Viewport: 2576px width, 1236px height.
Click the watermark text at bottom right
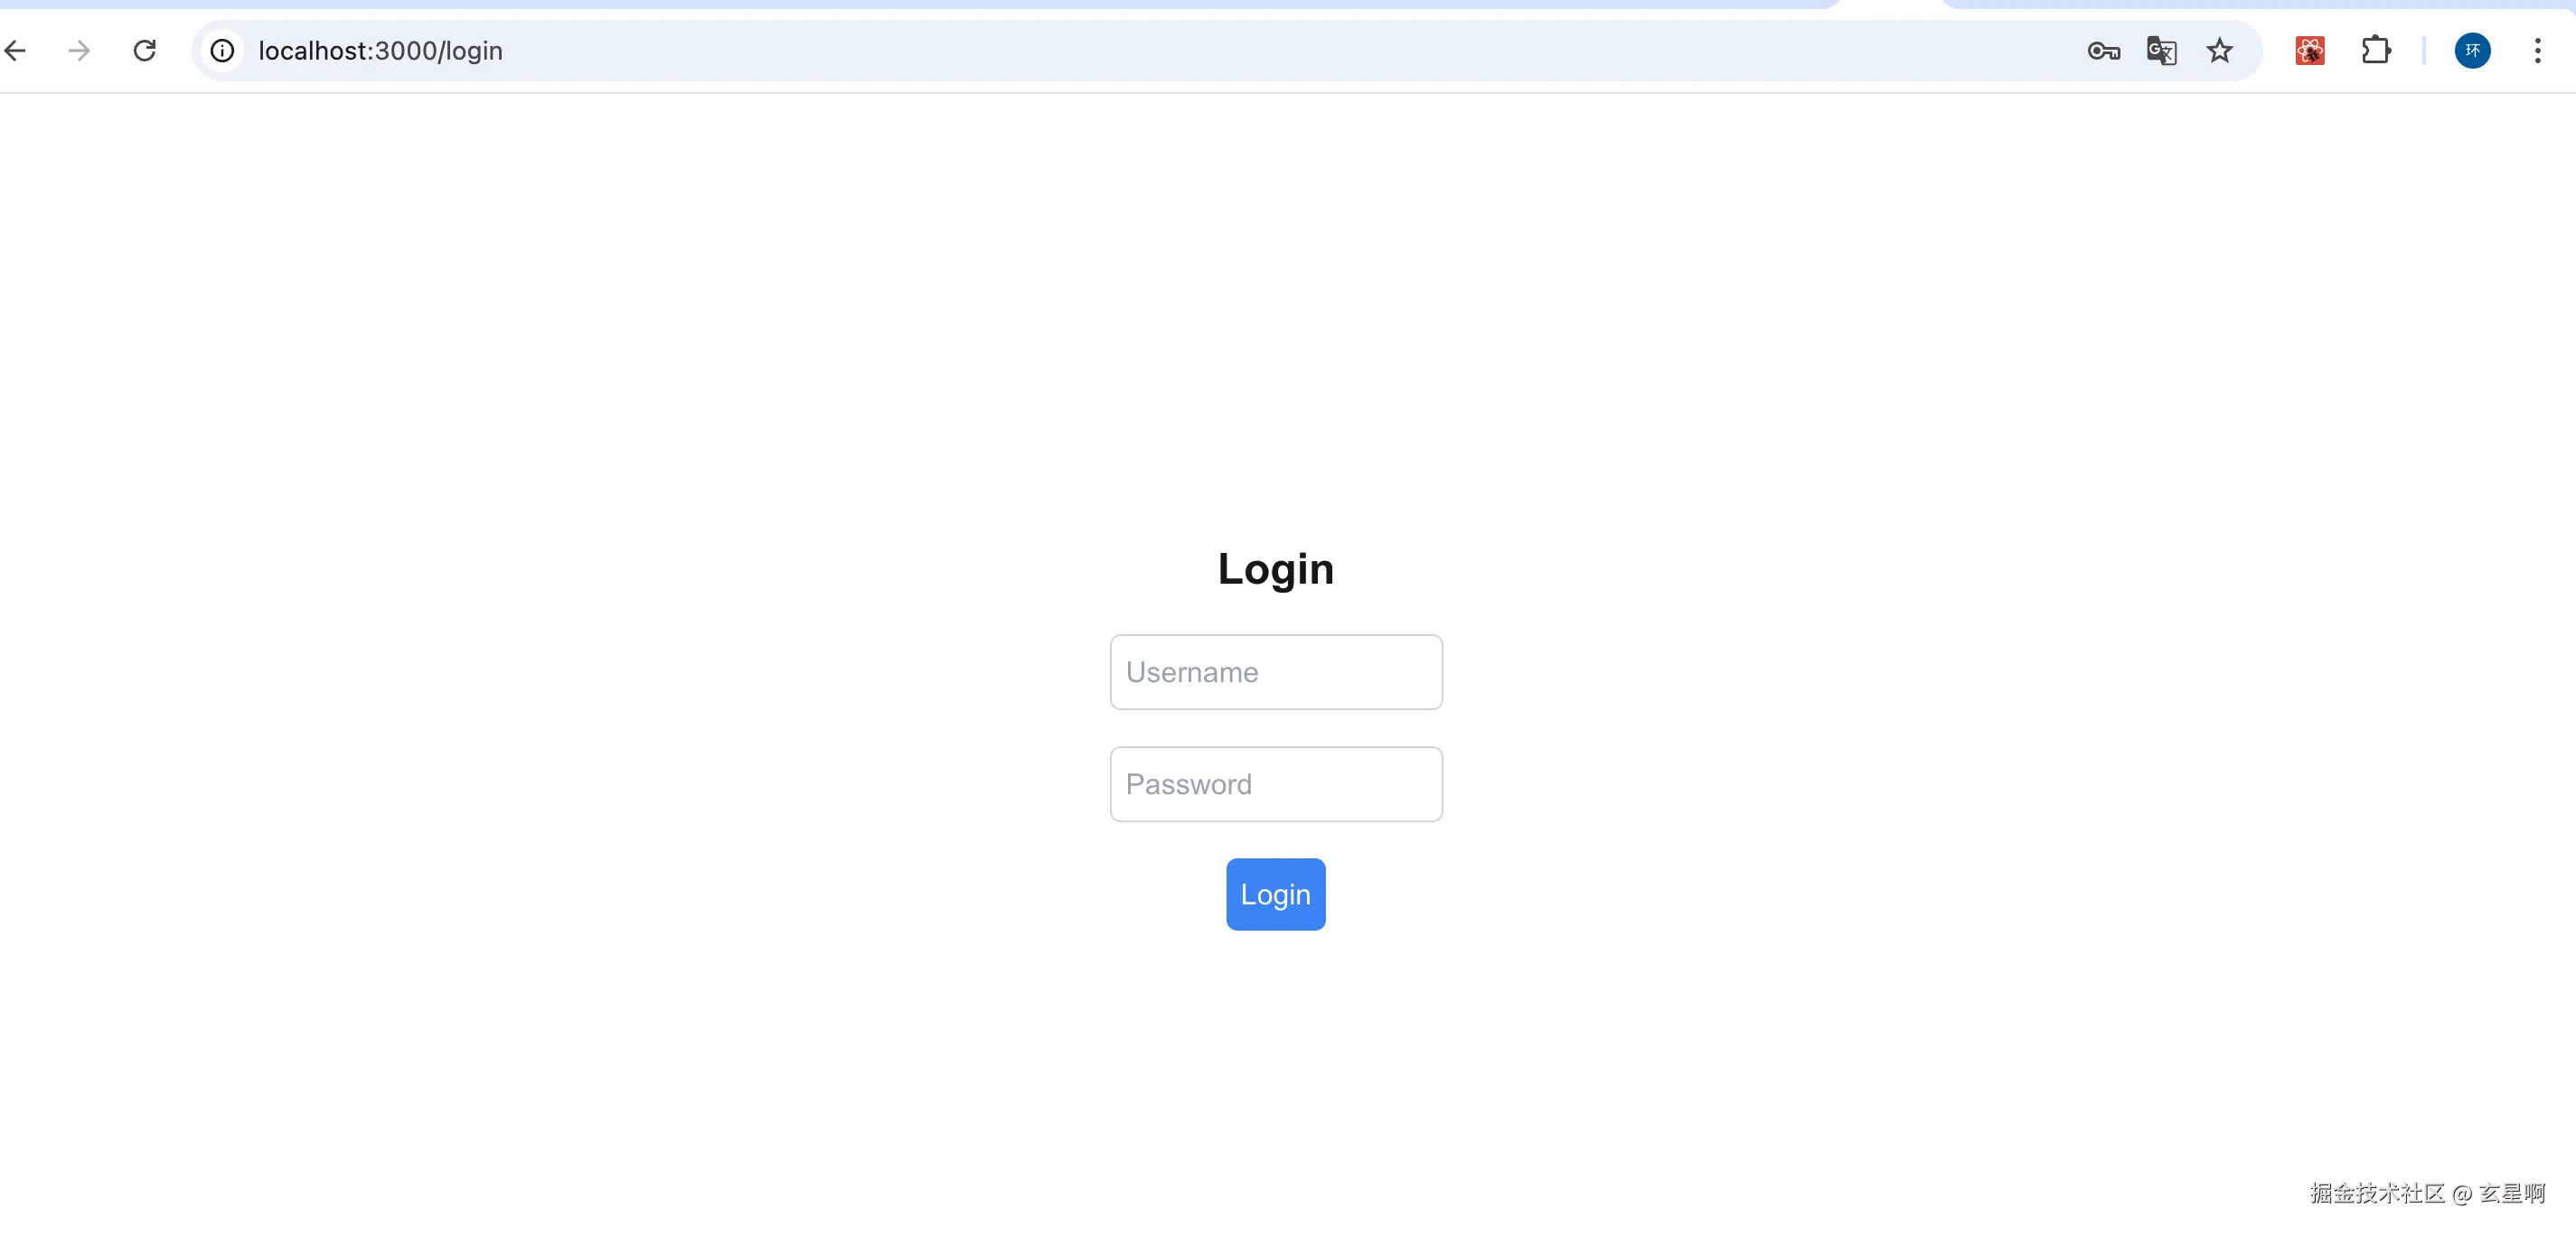[x=2428, y=1193]
